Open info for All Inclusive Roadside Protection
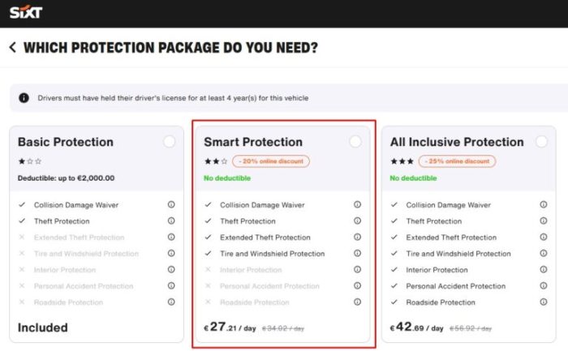The height and width of the screenshot is (351, 568). [544, 302]
